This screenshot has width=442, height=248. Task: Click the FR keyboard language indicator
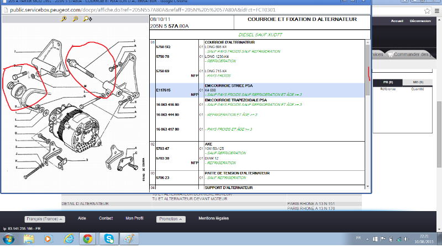pos(358,238)
